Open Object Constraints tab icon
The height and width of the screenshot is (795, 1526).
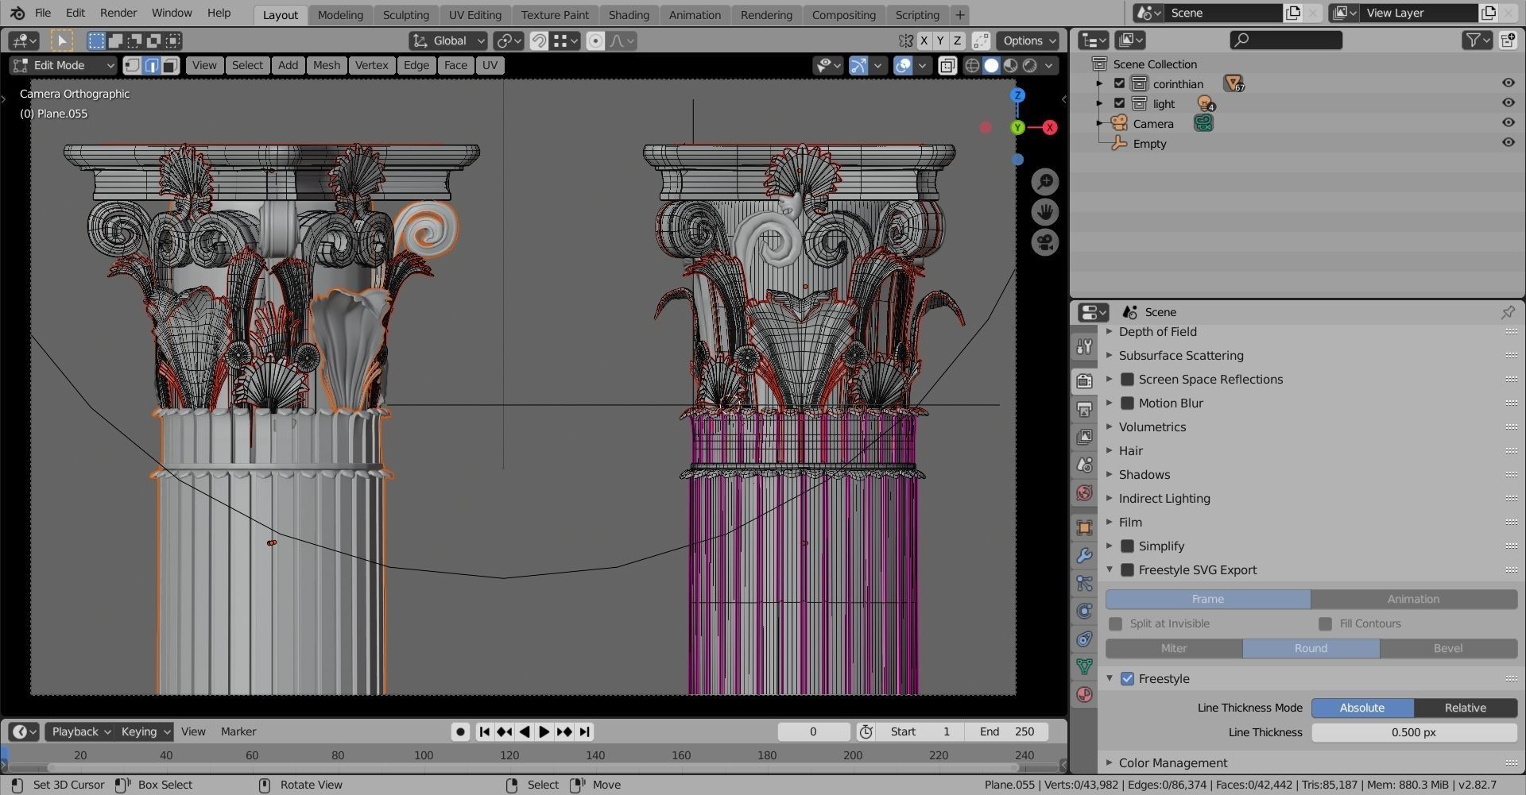tap(1084, 639)
